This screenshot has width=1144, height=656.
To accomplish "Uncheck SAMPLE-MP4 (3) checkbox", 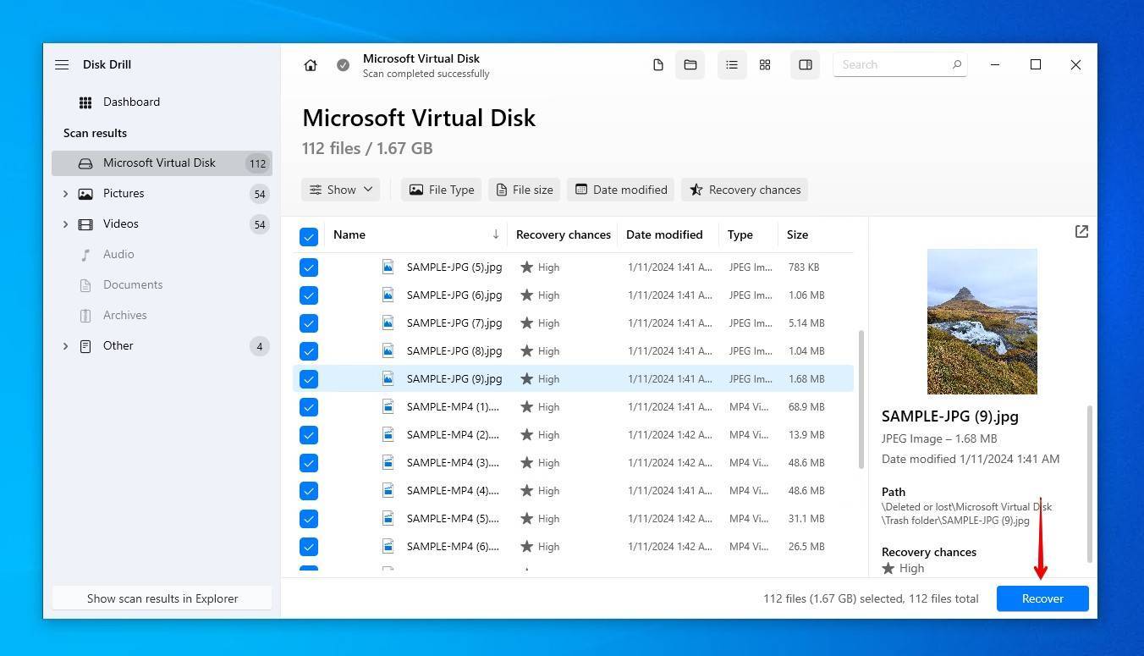I will (x=309, y=463).
